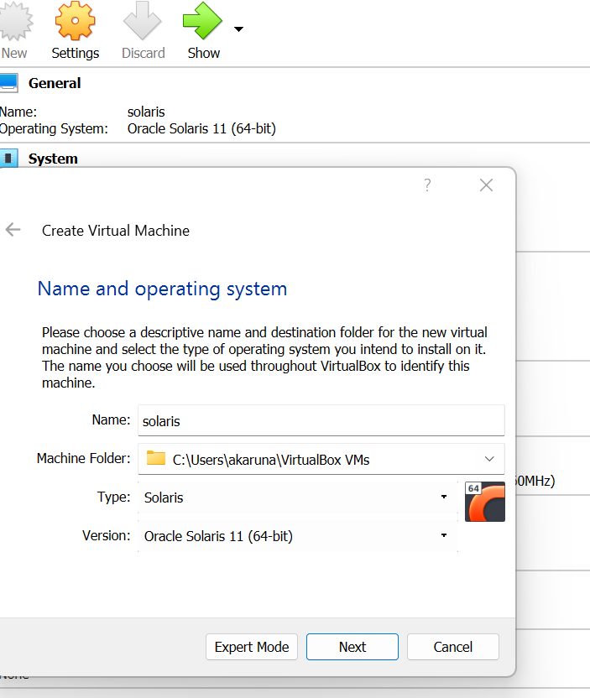
Task: Click the question mark help icon
Action: (427, 185)
